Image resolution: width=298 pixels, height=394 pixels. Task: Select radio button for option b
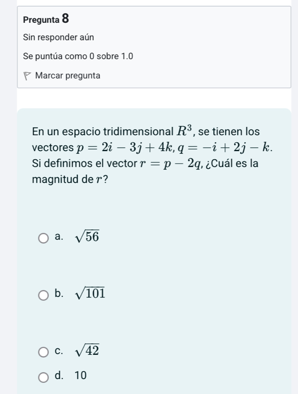[43, 295]
